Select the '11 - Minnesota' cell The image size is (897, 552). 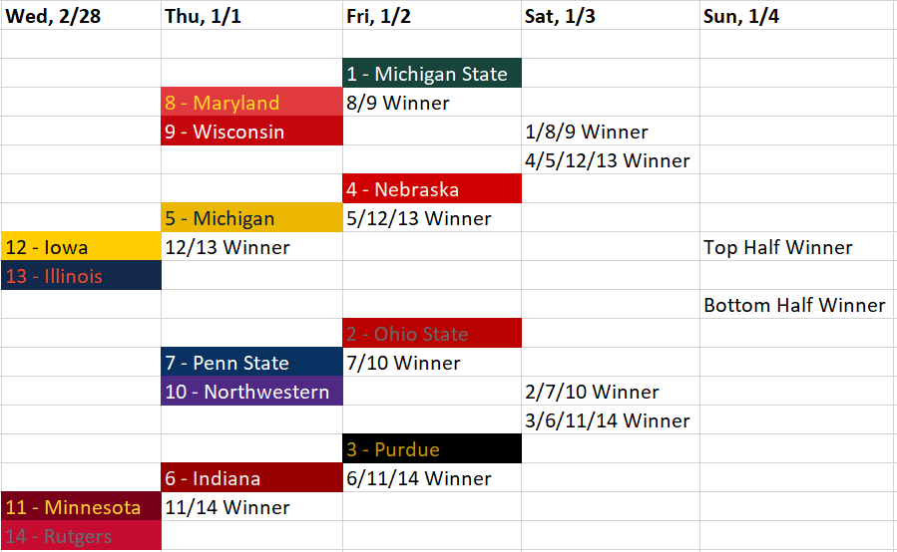81,507
